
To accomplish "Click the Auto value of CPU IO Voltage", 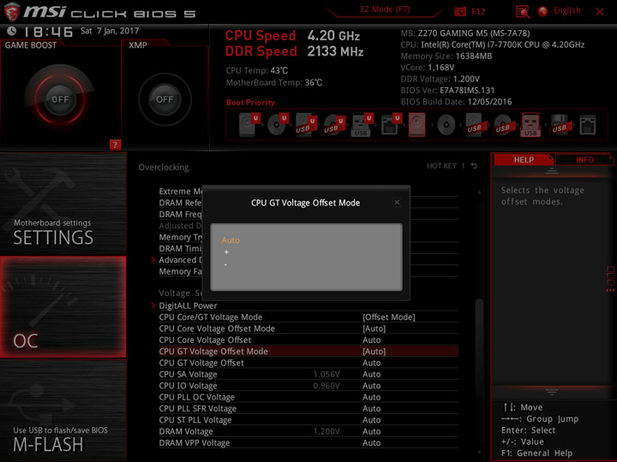I will [371, 385].
